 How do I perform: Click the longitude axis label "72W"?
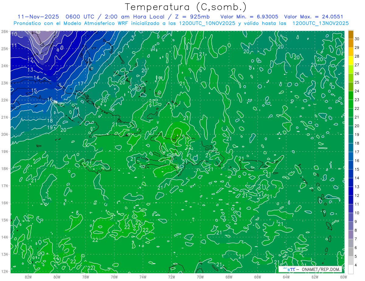pos(171,277)
